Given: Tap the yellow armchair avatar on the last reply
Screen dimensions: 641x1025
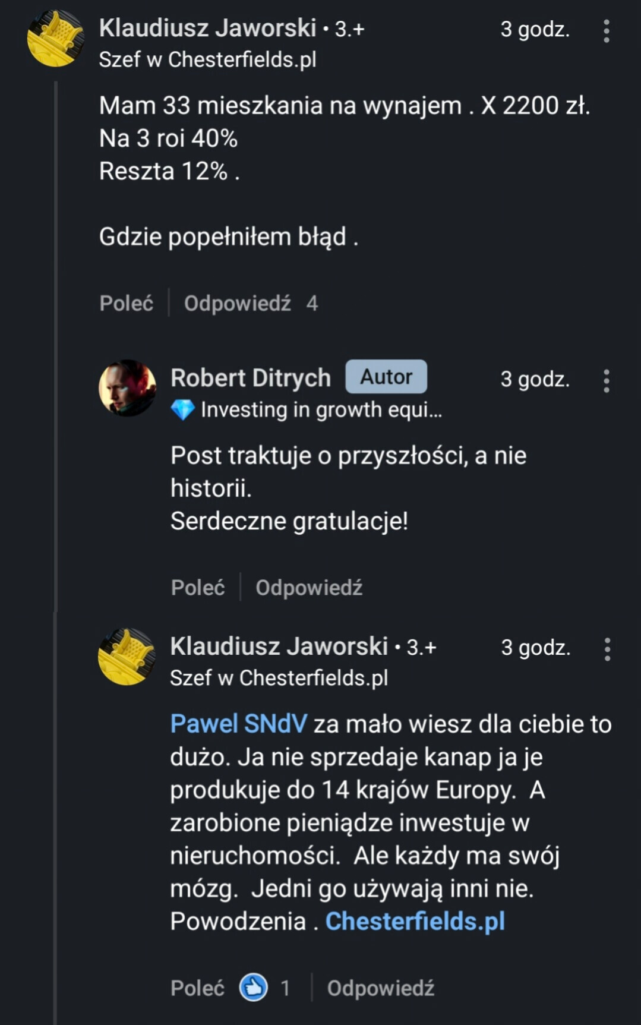Looking at the screenshot, I should [x=127, y=657].
